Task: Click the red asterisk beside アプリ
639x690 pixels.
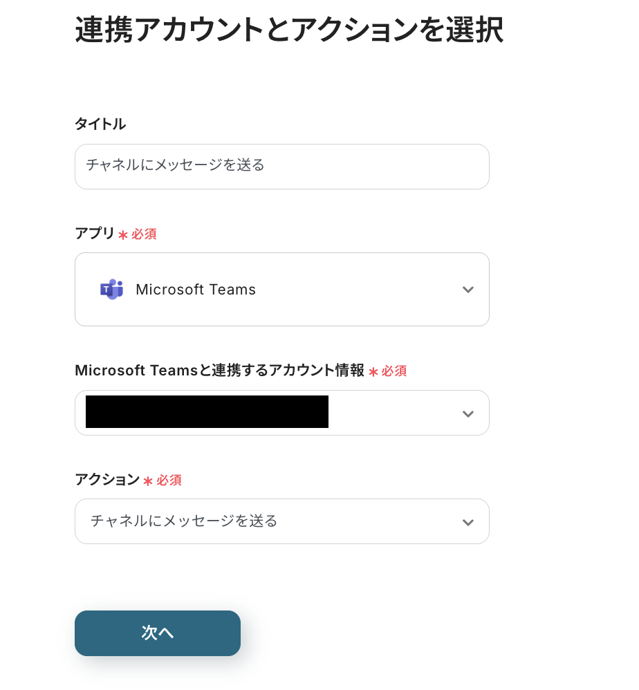Action: point(123,235)
